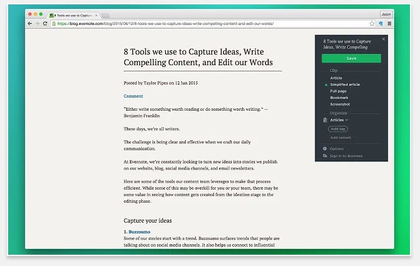420x266 pixels.
Task: Close the Web Clipper panel
Action: 384,39
